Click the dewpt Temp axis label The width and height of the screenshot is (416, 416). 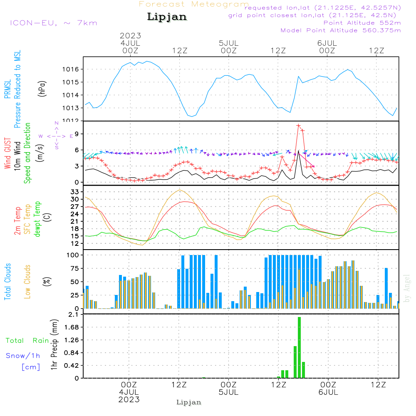(x=37, y=219)
